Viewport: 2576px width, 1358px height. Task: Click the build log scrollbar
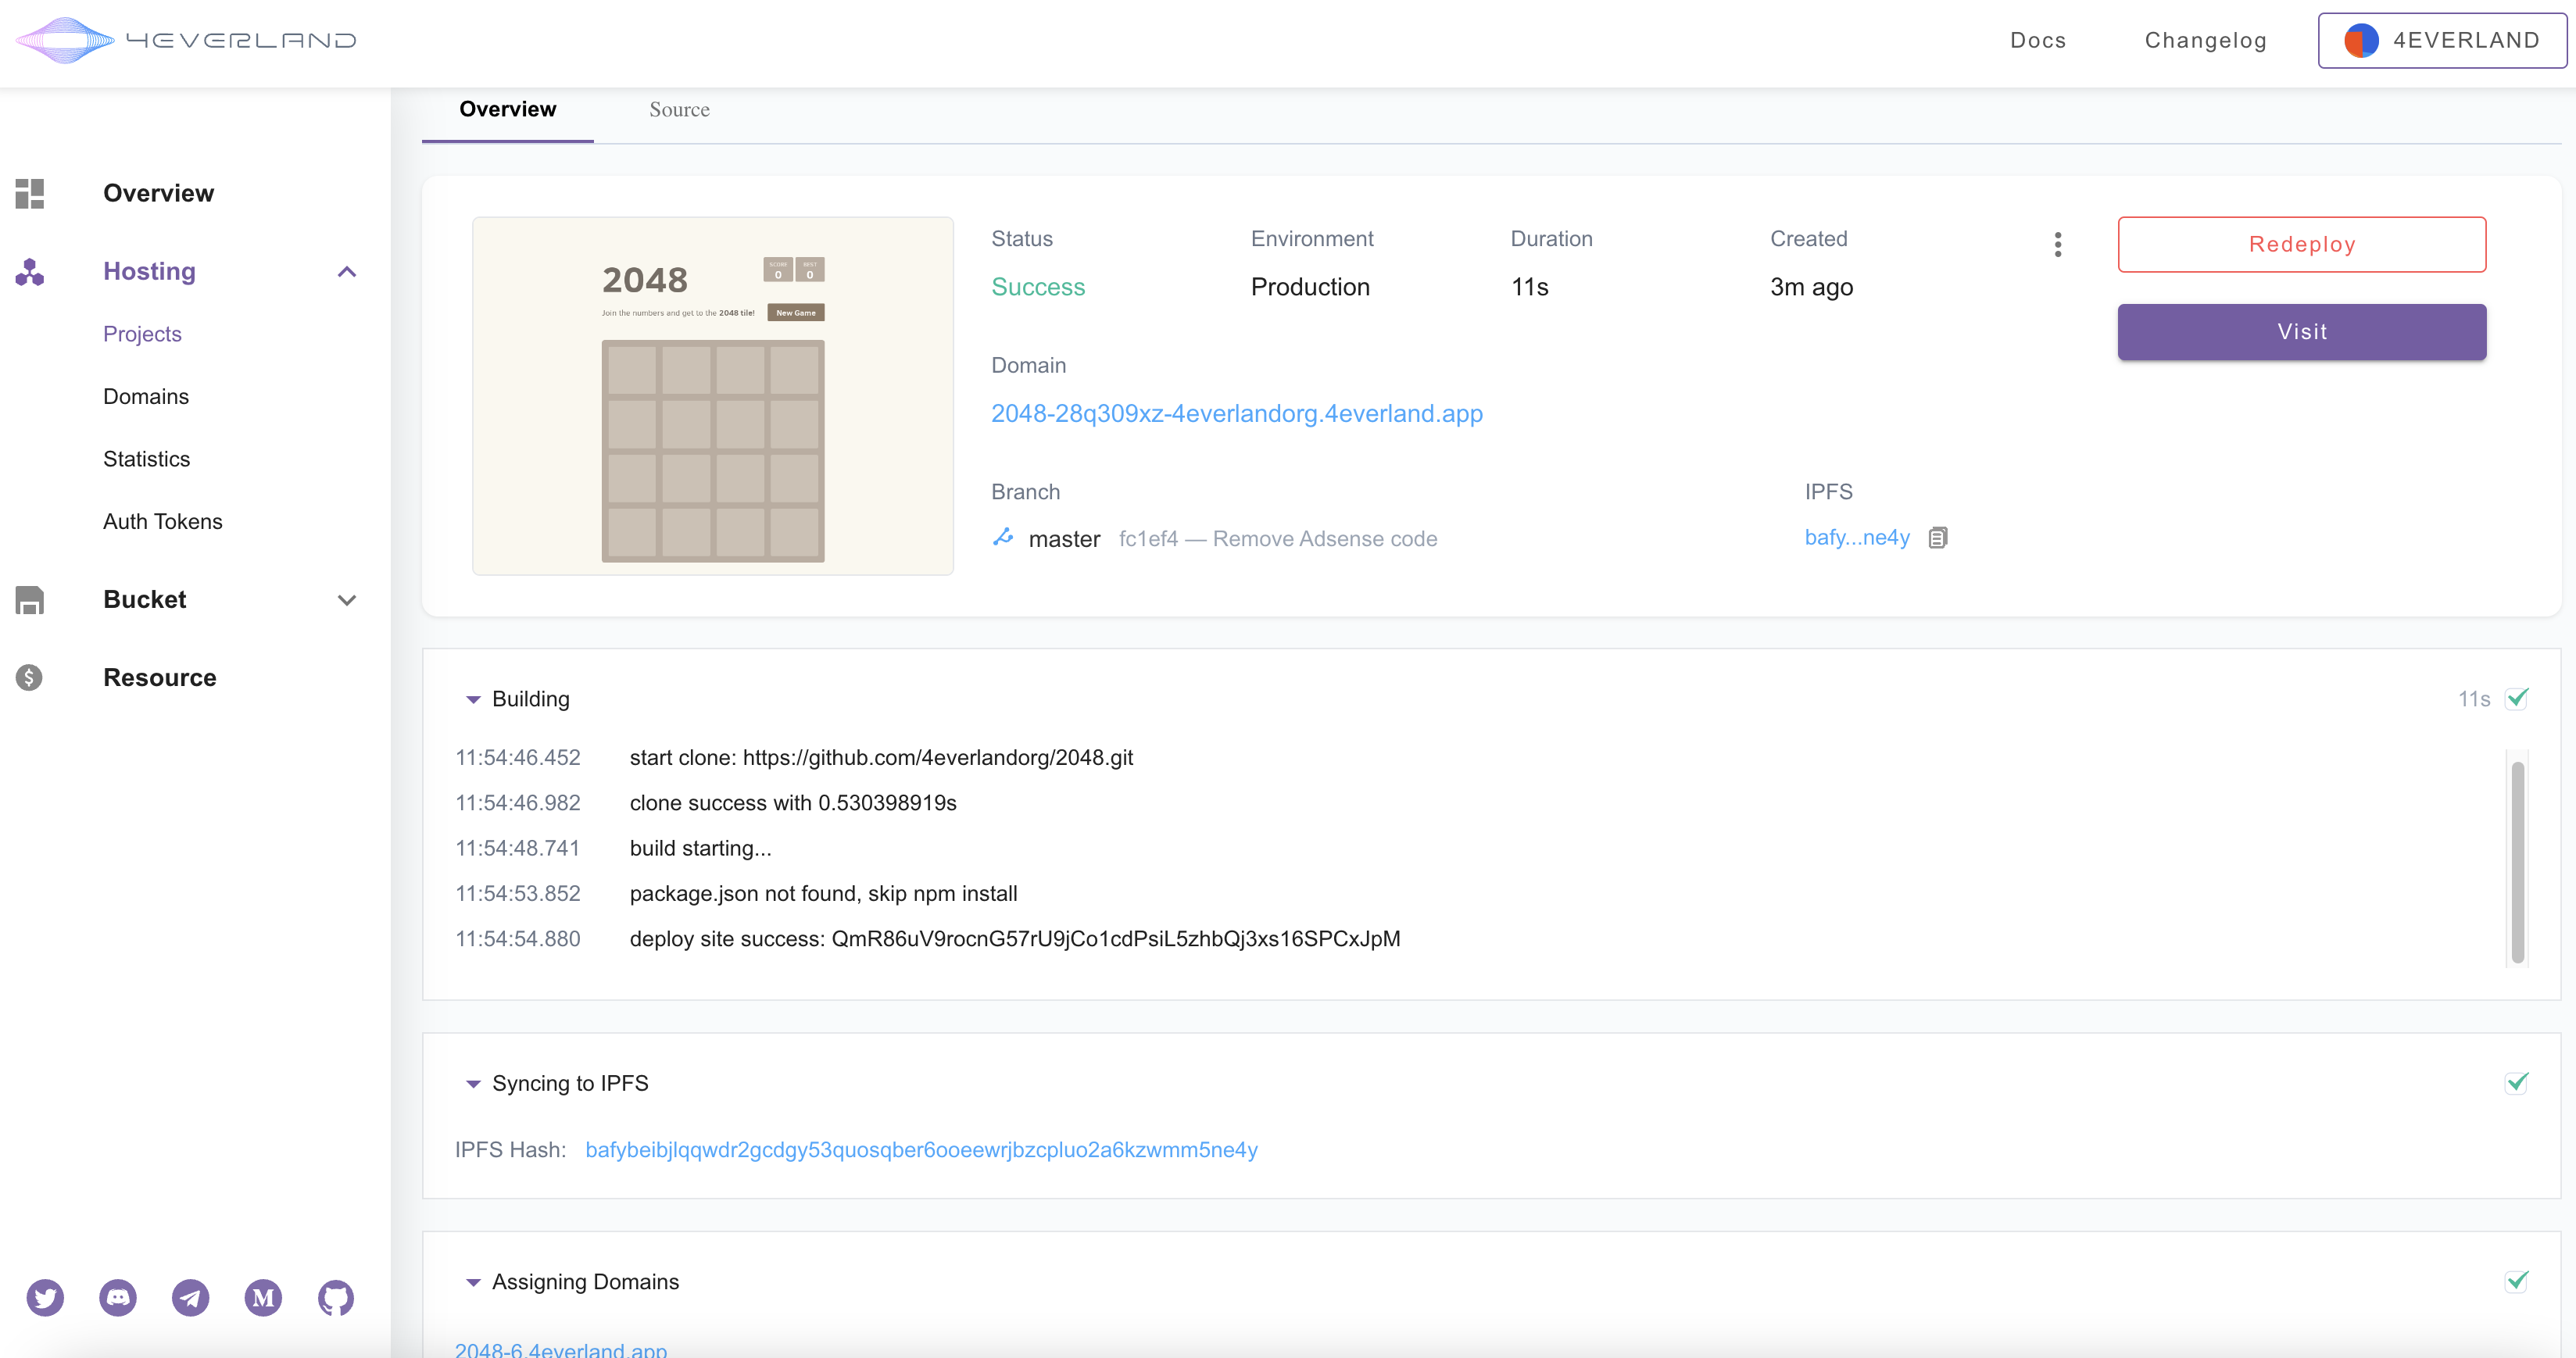(2517, 860)
